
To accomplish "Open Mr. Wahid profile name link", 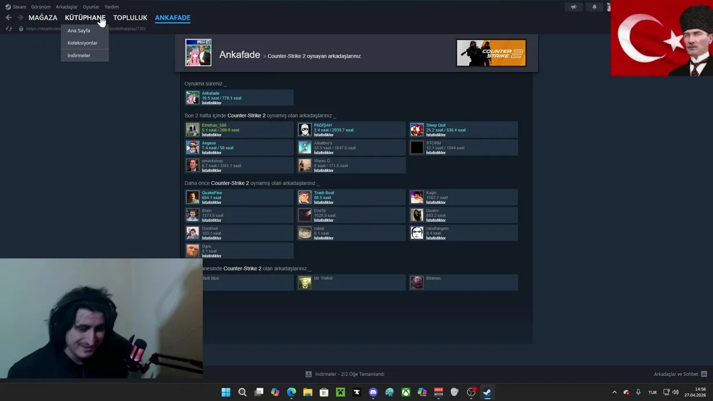I will tap(323, 278).
